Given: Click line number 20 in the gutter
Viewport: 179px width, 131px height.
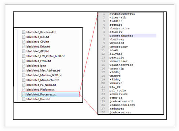Looking at the screenshot, I should [103, 83].
